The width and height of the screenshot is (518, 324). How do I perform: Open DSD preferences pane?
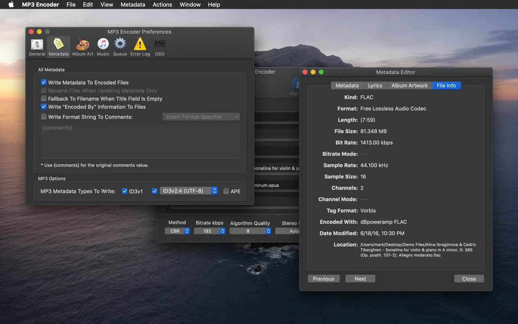tap(160, 47)
